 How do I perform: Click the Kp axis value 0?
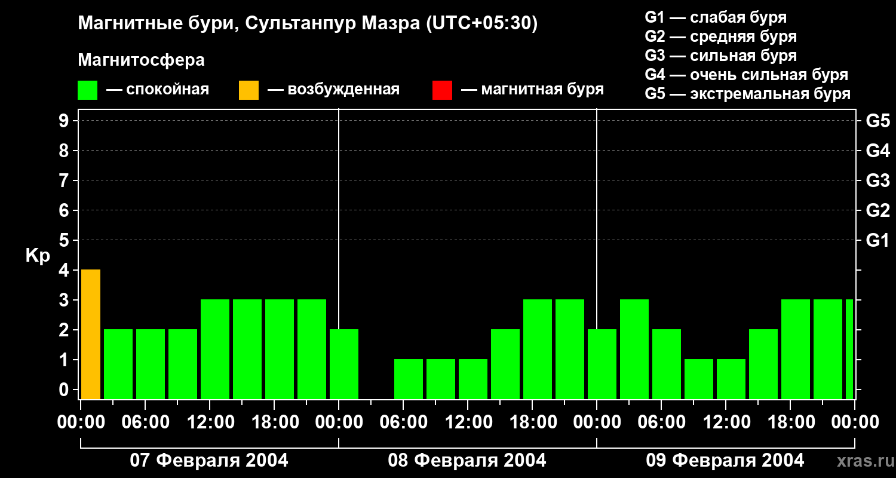(x=65, y=390)
